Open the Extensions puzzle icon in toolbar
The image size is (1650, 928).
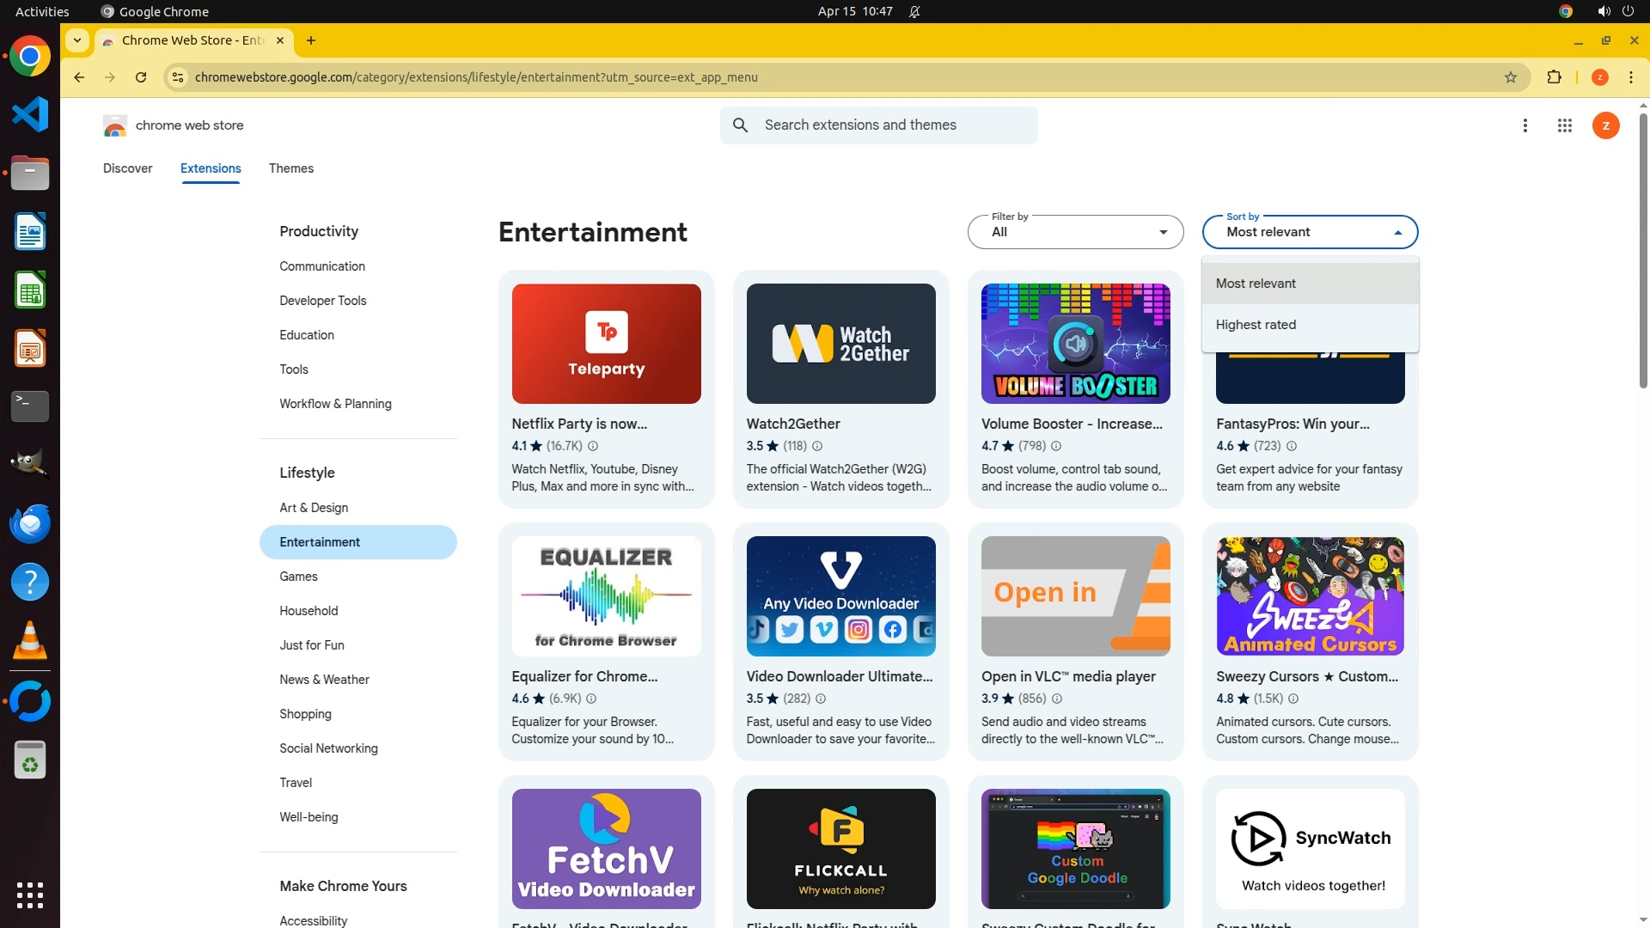(1554, 77)
